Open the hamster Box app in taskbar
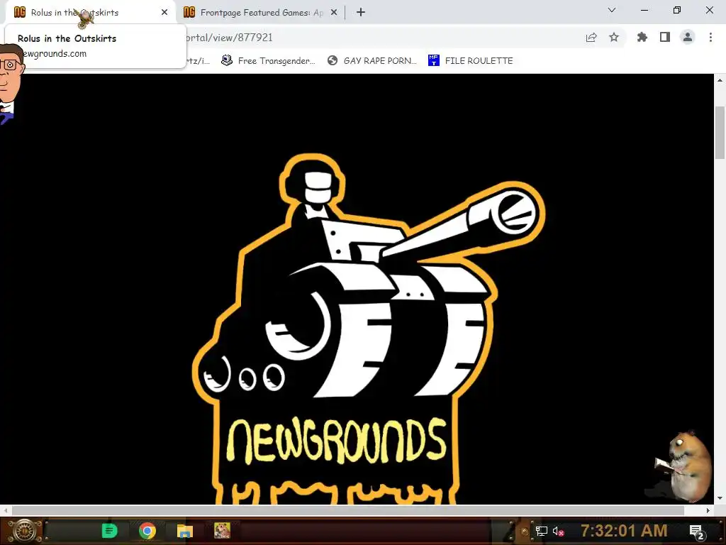Viewport: 726px width, 545px height. (x=222, y=531)
